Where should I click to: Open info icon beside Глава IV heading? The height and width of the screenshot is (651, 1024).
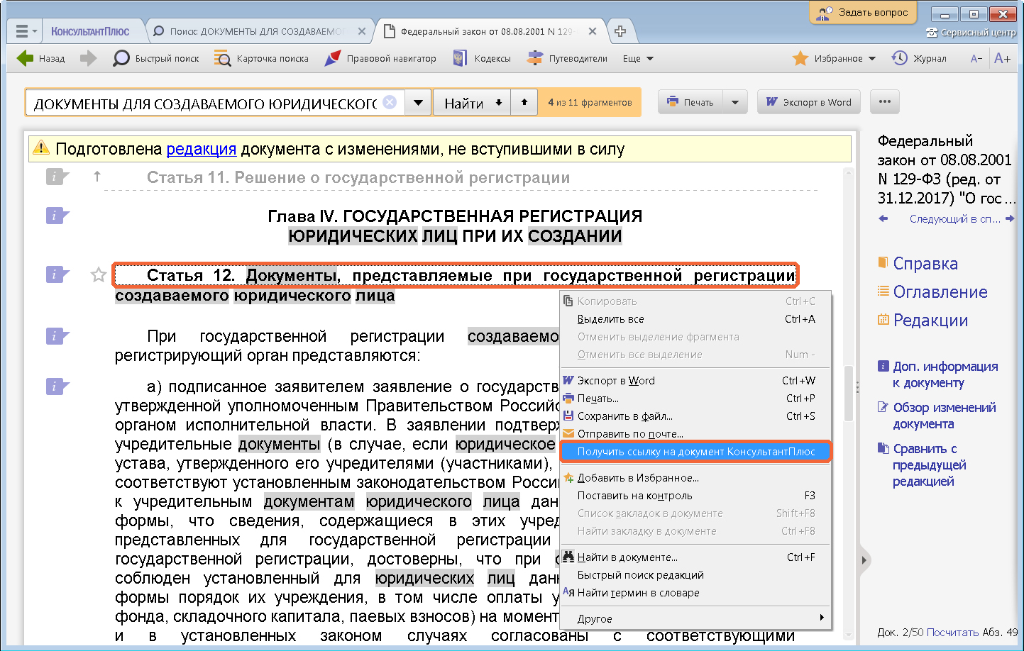click(57, 216)
